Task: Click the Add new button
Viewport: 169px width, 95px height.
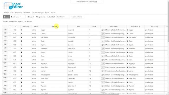Action: [15, 17]
